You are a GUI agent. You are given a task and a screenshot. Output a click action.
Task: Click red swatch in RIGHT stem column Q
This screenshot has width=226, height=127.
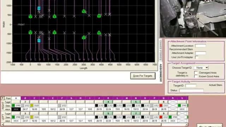pyautogui.click(x=161, y=105)
